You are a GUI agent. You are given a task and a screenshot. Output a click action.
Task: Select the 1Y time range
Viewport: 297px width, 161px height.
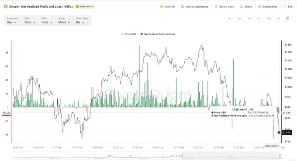[x=259, y=19]
